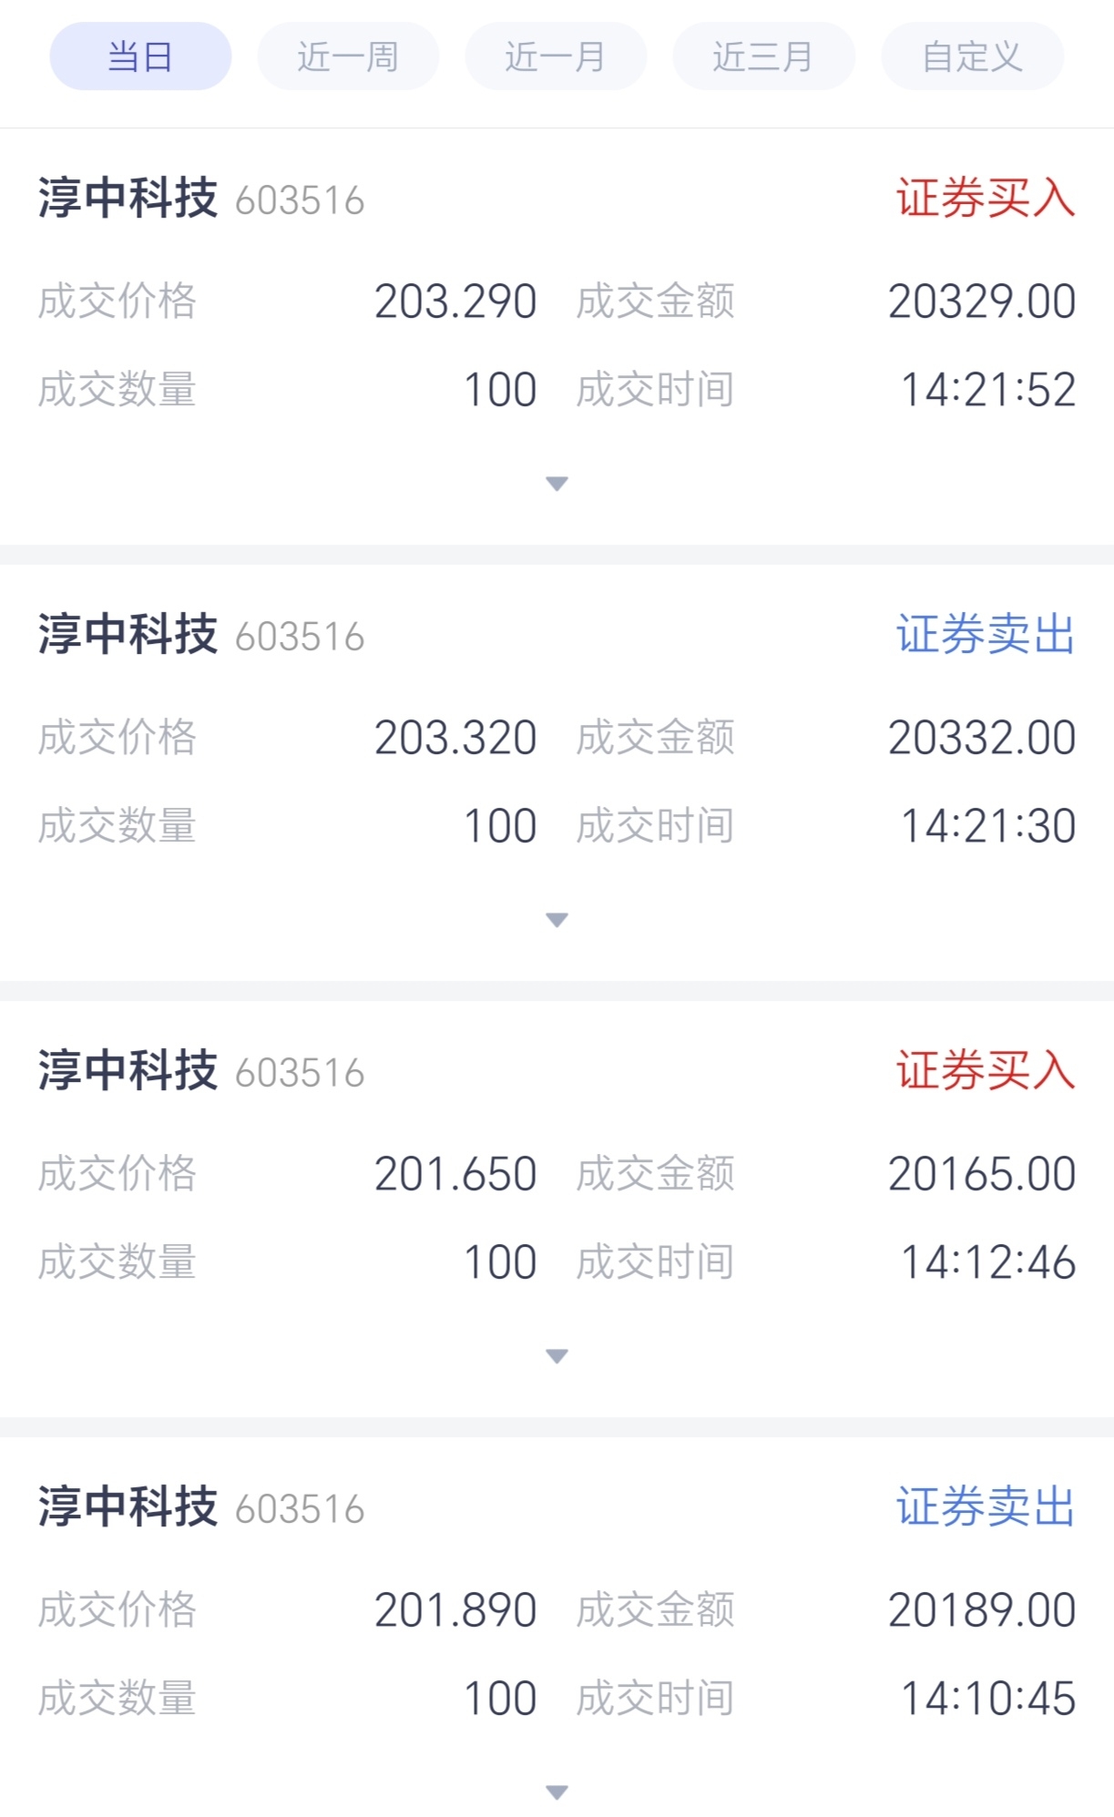The image size is (1114, 1817).
Task: Tap 淳中科技 name in the 201.890 trade
Action: click(128, 1506)
